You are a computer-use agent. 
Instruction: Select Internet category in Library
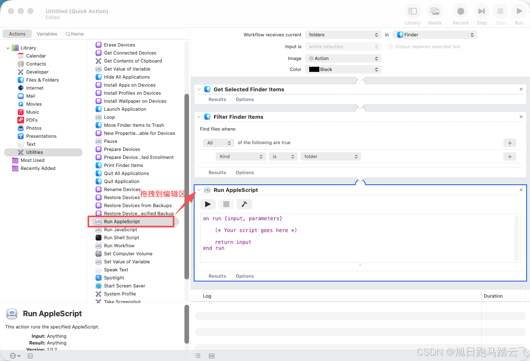pyautogui.click(x=35, y=88)
